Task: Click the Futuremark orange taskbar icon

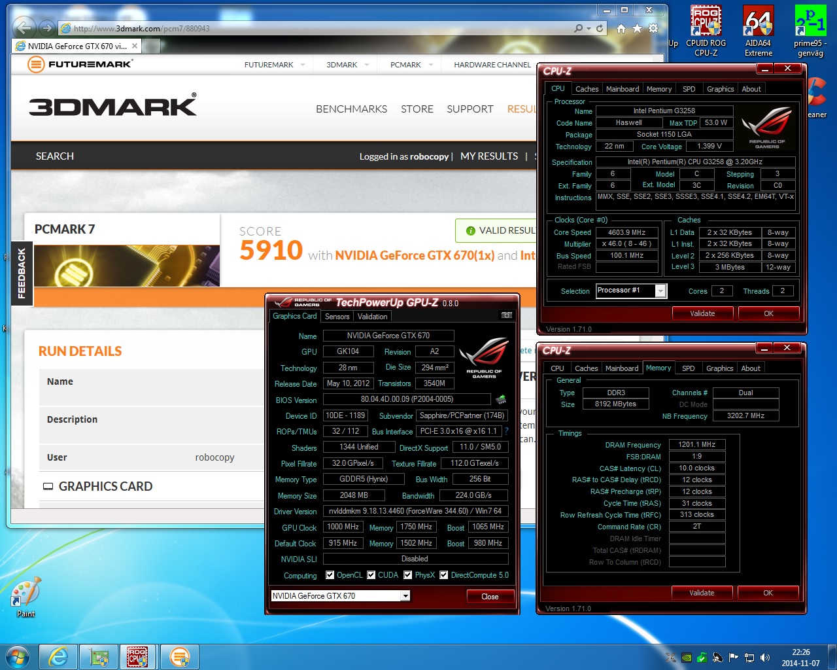Action: (179, 657)
